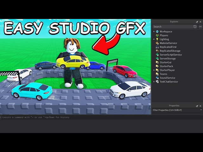The height and width of the screenshot is (152, 203).
Task: Click the Teams icon
Action: tap(157, 74)
